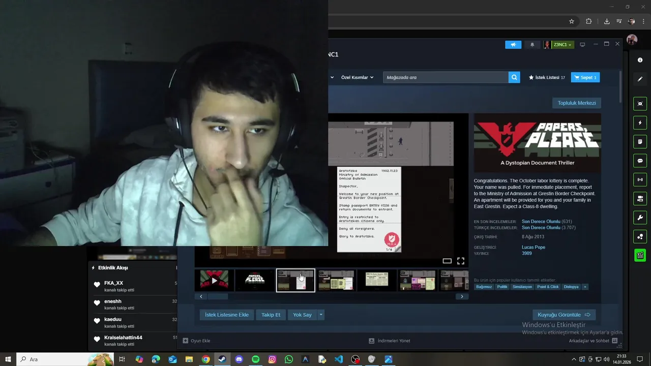
Task: Open the Chrome three-dot menu
Action: click(643, 21)
